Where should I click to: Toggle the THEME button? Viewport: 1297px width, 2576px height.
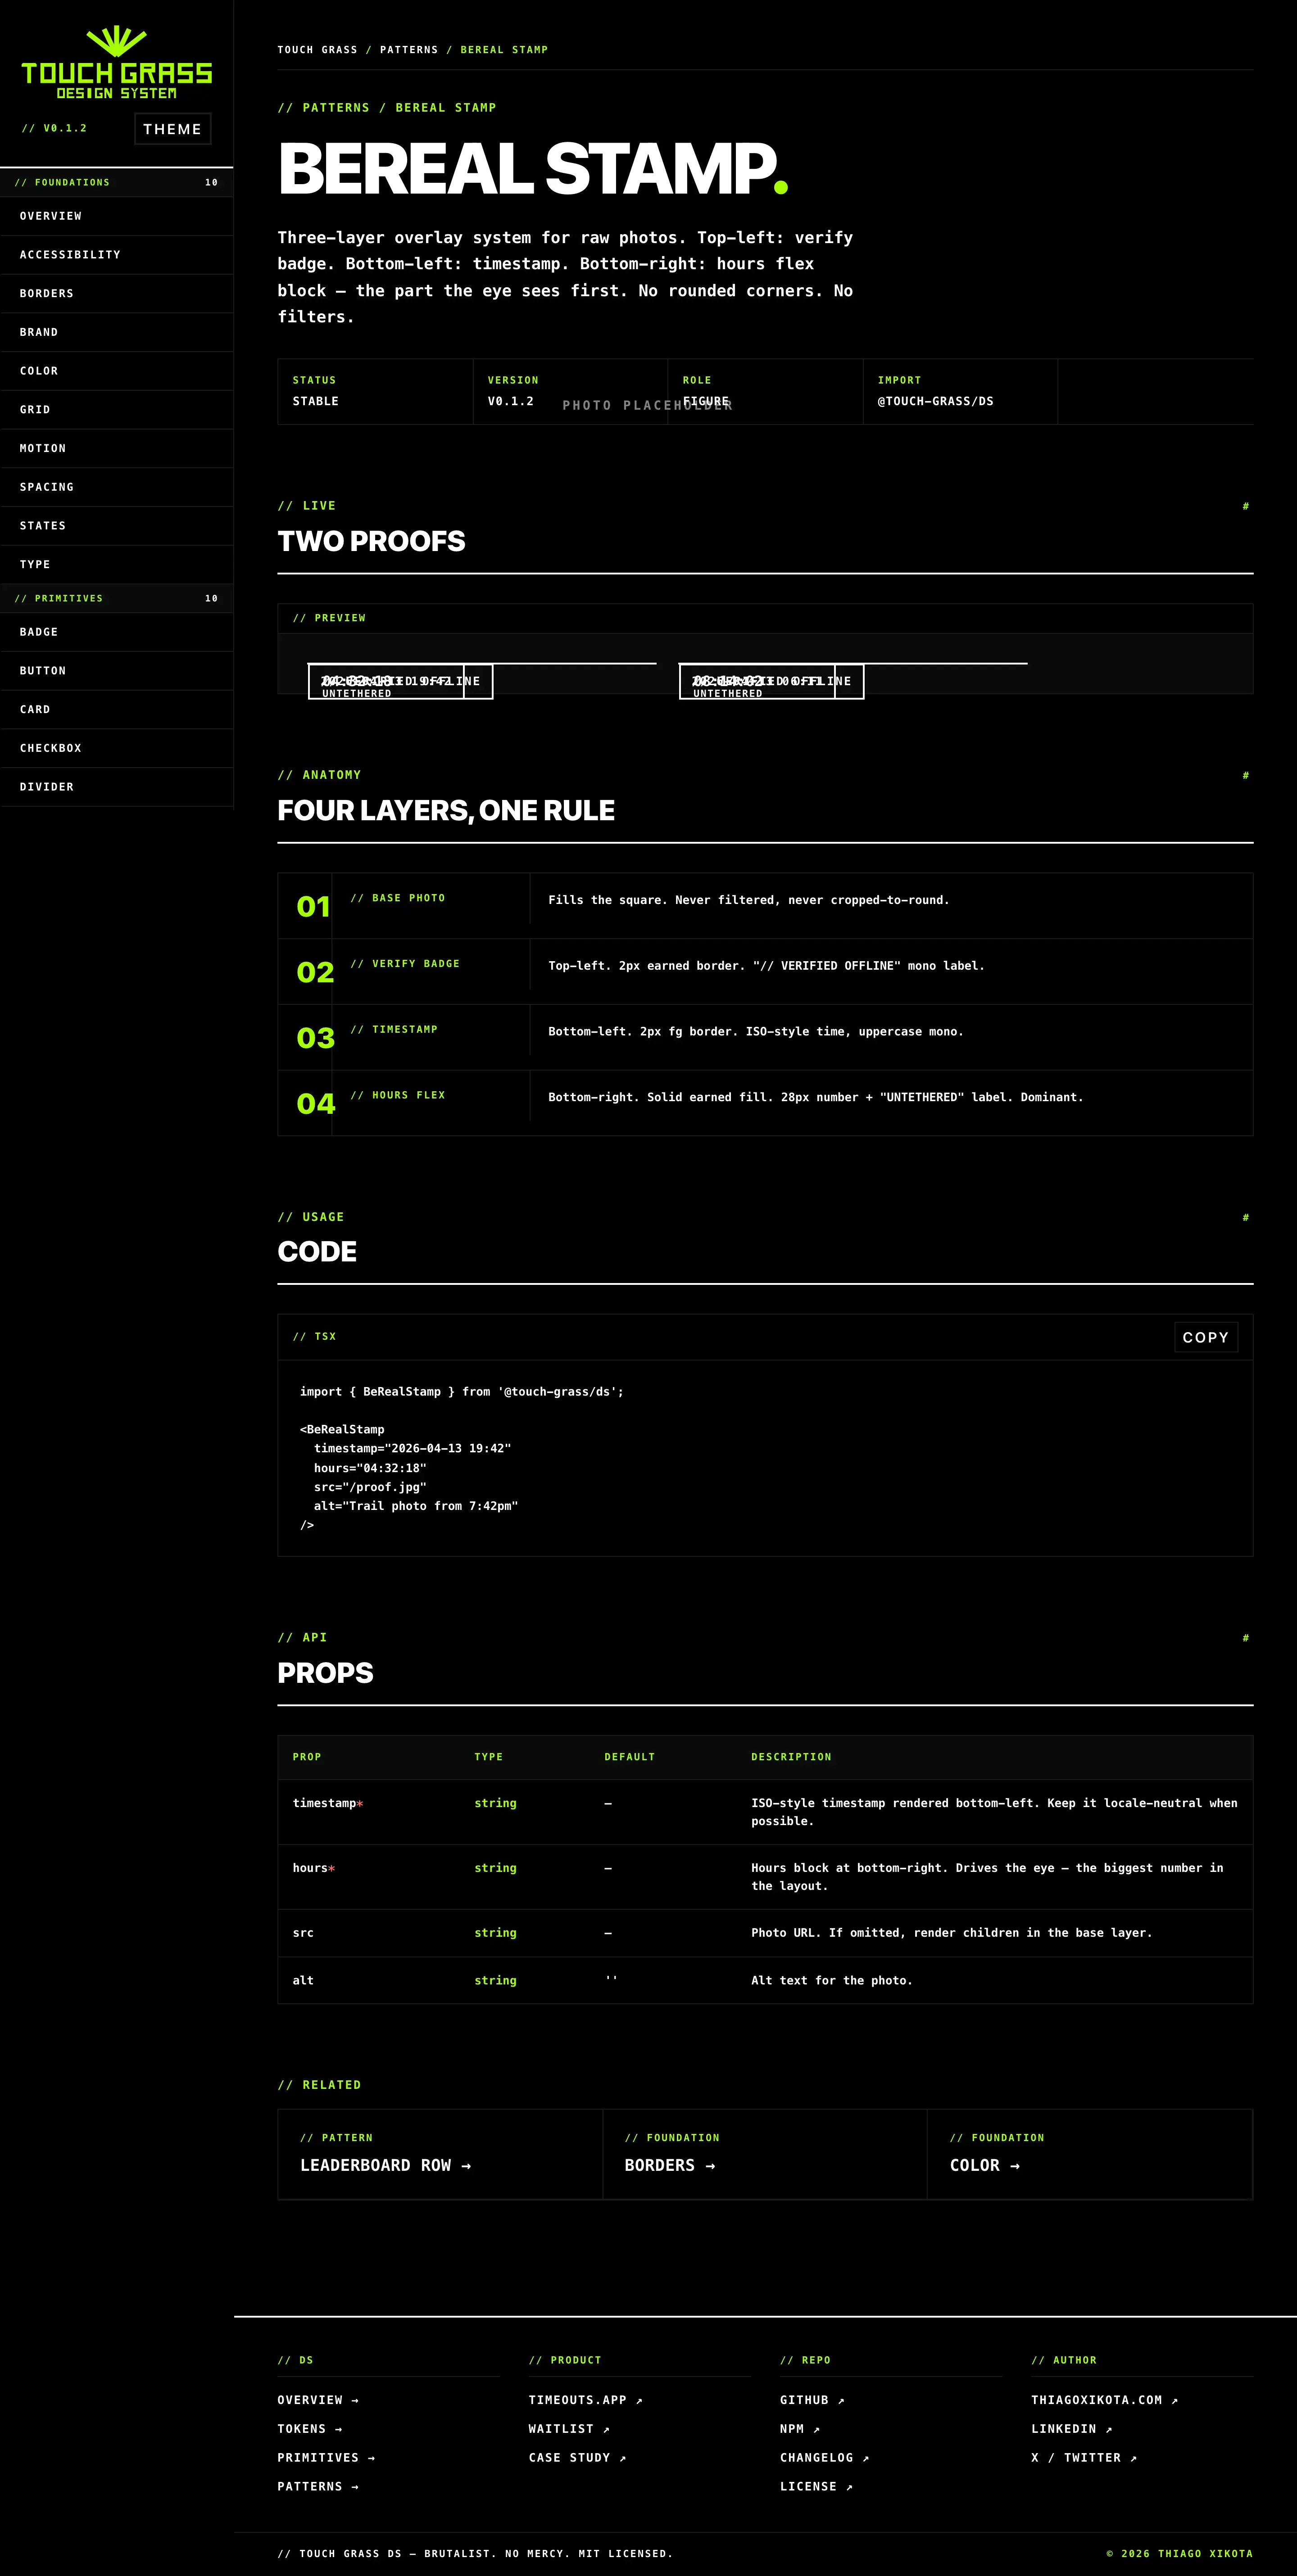172,129
